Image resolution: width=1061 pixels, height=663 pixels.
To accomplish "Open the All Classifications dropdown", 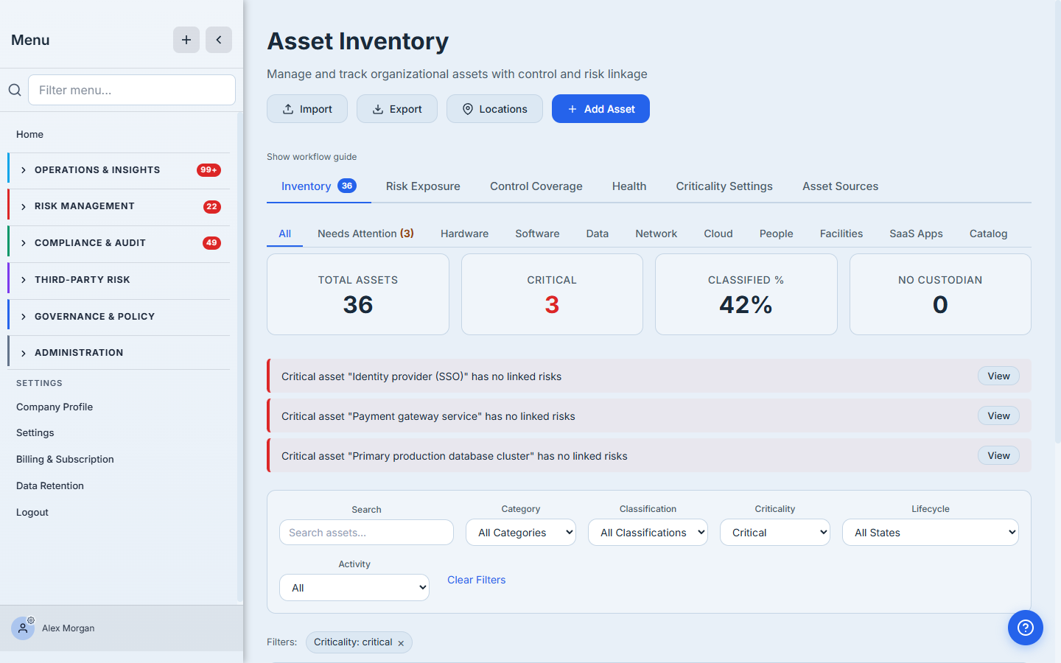I will coord(648,533).
